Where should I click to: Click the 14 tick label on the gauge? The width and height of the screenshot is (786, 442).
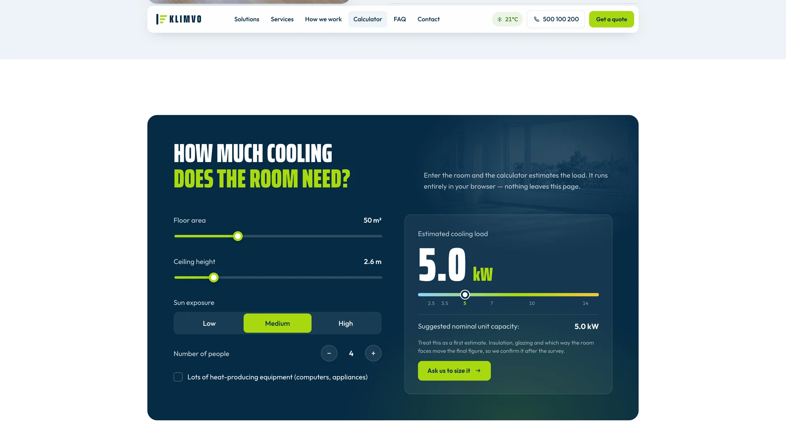click(x=585, y=303)
